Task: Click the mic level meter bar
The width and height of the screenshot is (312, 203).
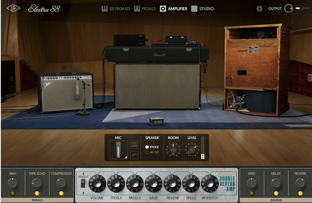Action: [x=203, y=148]
